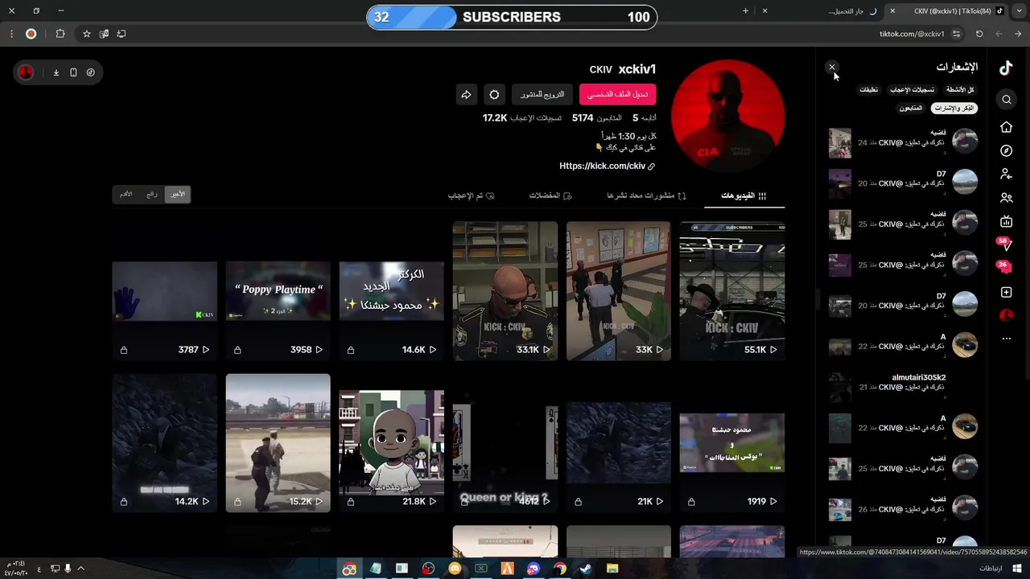Open the video with 1919 views
Image resolution: width=1030 pixels, height=579 pixels.
(x=732, y=443)
